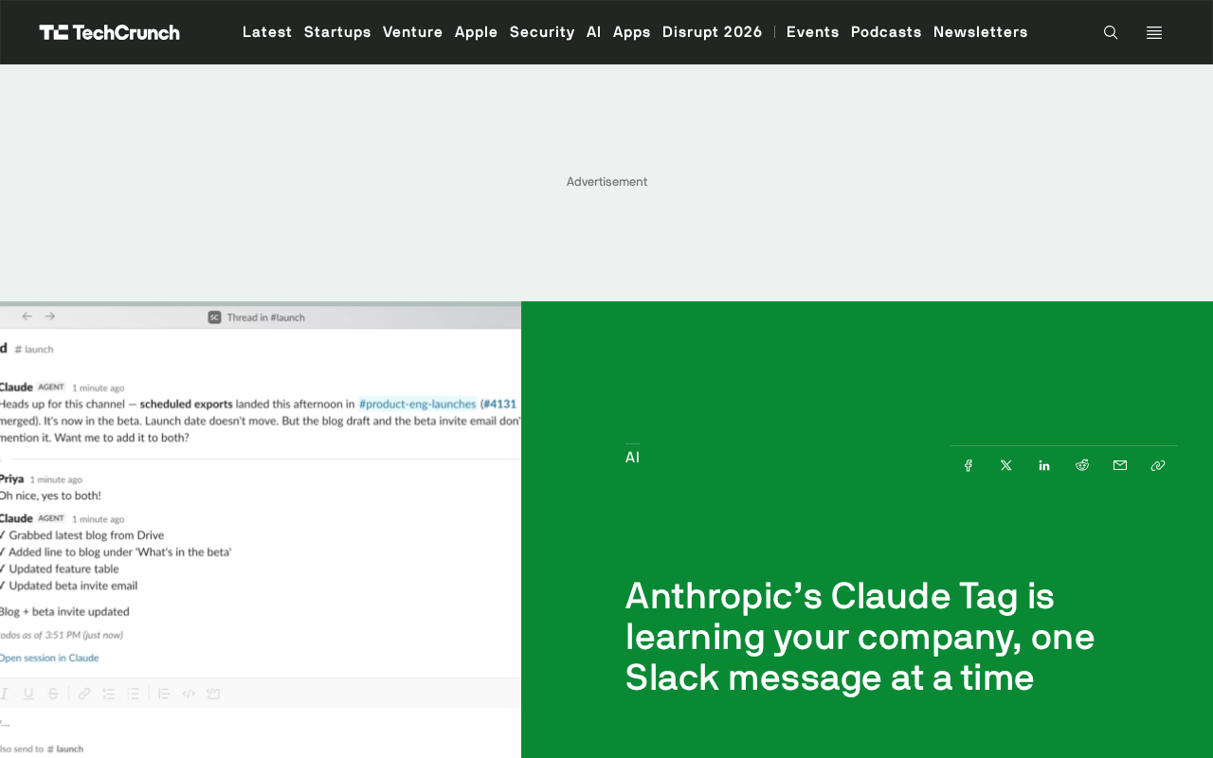The height and width of the screenshot is (758, 1213).
Task: Click the Anthropic's Claude Tag headline
Action: 860,637
